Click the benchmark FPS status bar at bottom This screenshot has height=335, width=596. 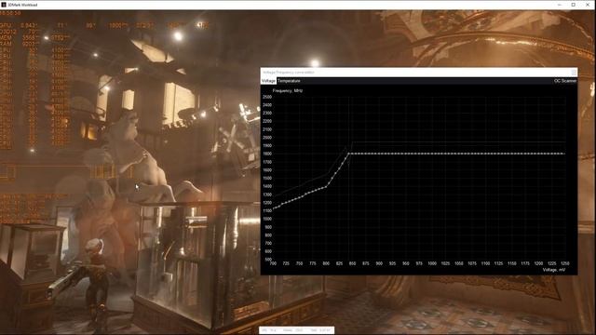click(297, 330)
